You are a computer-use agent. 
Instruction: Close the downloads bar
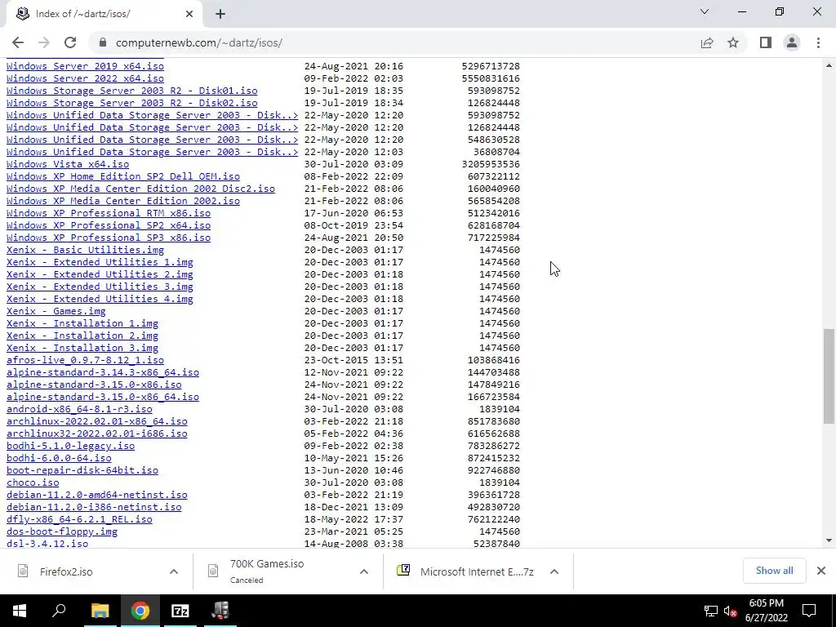point(821,571)
